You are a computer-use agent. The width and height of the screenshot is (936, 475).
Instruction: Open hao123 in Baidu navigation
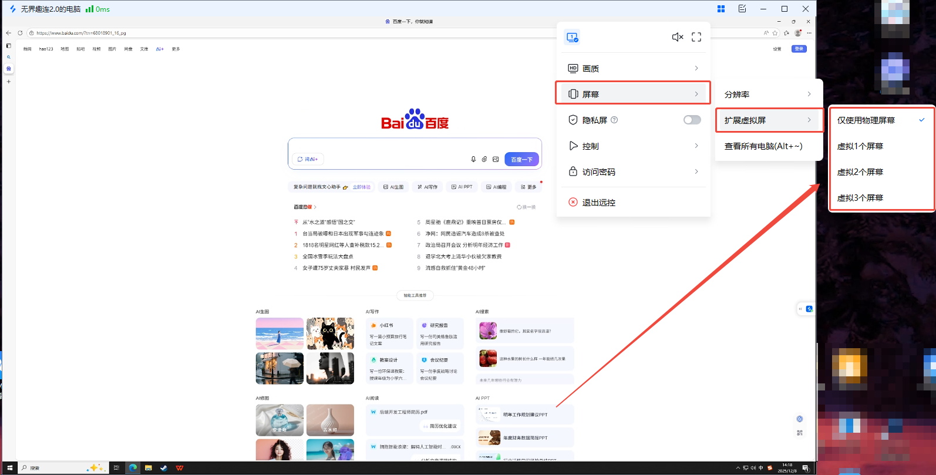point(46,49)
